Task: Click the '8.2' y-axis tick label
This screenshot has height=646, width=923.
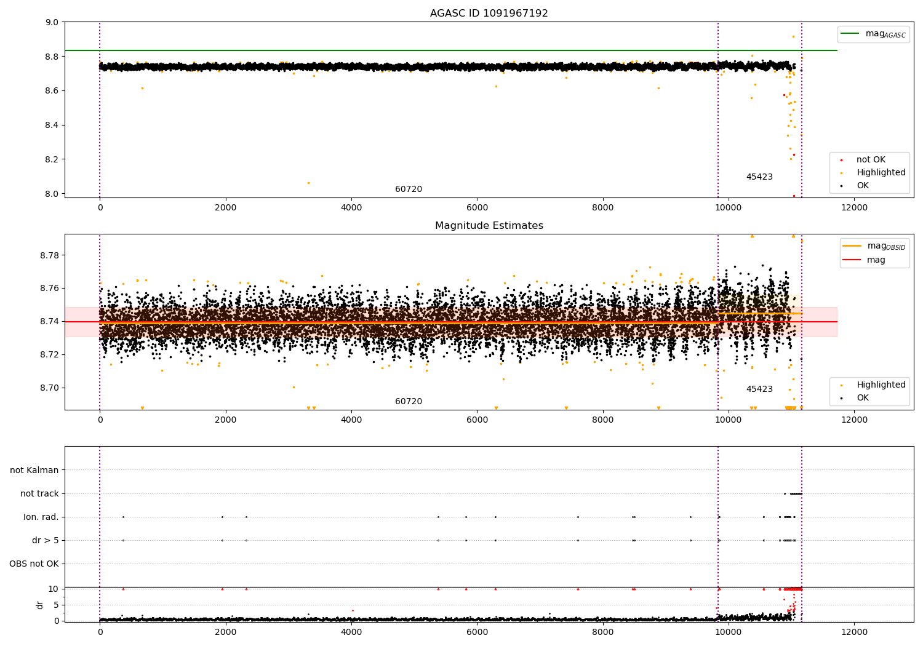Action: [52, 159]
